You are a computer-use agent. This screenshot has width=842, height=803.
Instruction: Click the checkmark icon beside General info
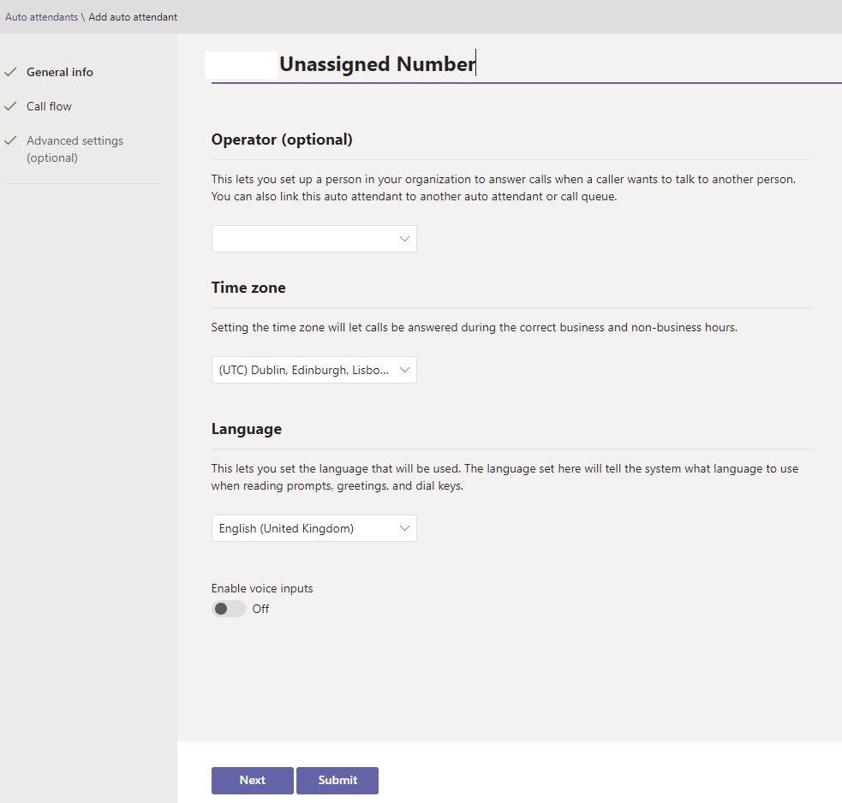tap(10, 72)
